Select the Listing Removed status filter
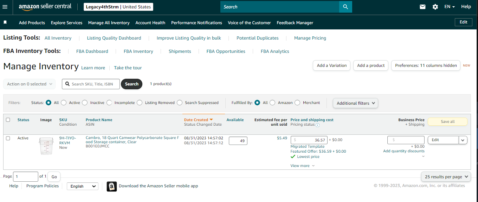 [x=140, y=103]
